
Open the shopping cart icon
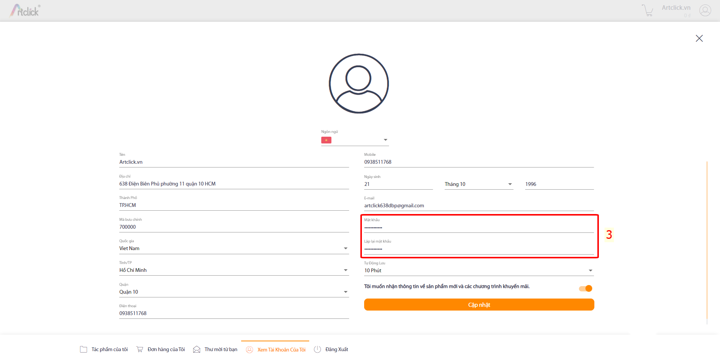click(647, 11)
